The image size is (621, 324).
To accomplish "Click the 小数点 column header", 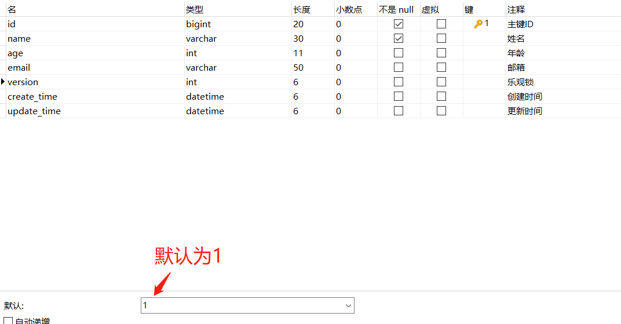I will pyautogui.click(x=356, y=9).
